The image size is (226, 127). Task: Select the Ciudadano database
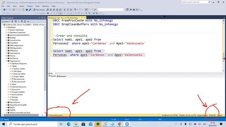pos(14,43)
